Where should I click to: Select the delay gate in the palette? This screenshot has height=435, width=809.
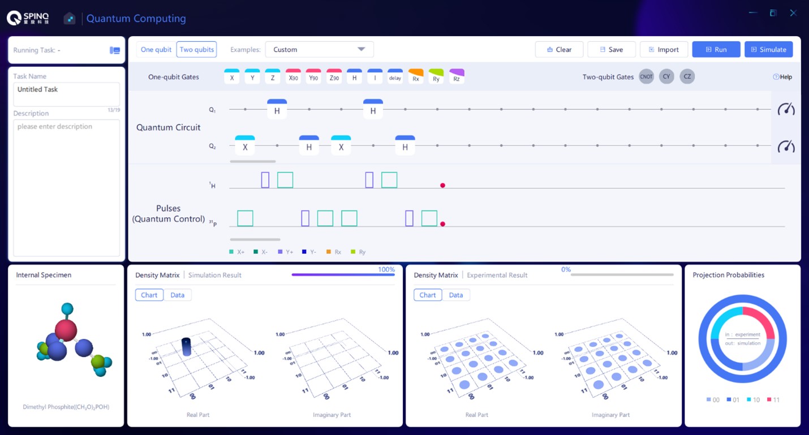[395, 76]
